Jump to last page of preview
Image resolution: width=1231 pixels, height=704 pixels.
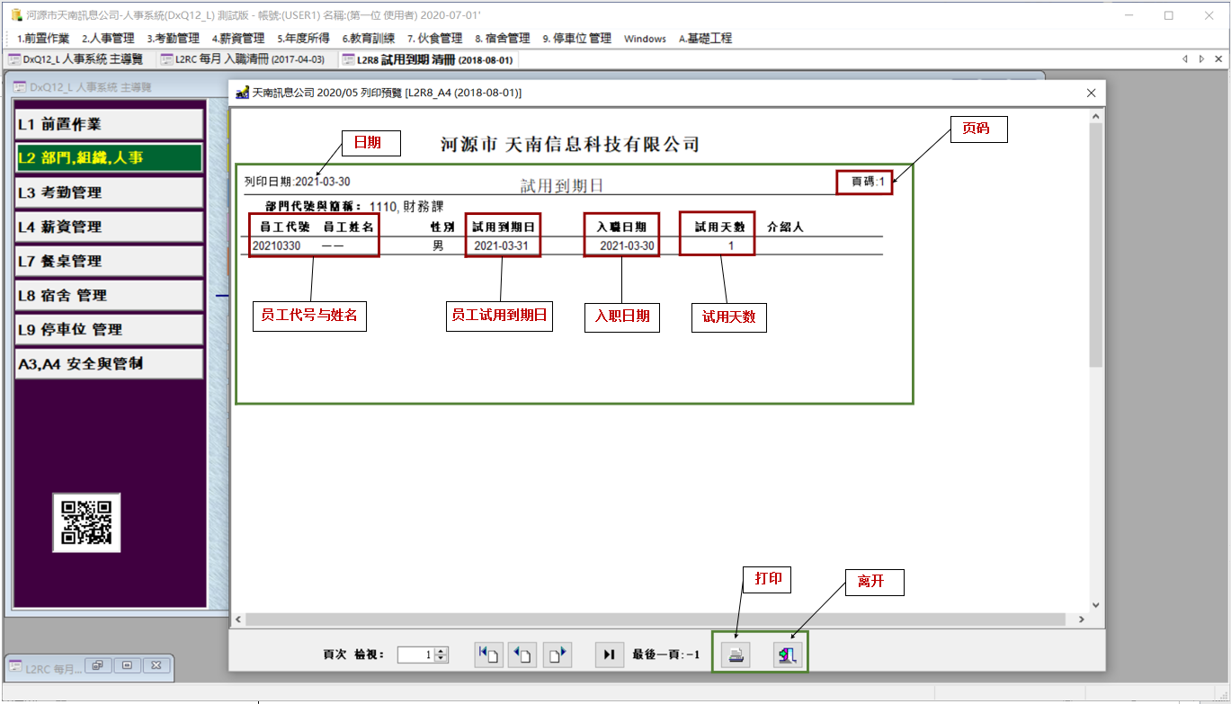coord(609,655)
